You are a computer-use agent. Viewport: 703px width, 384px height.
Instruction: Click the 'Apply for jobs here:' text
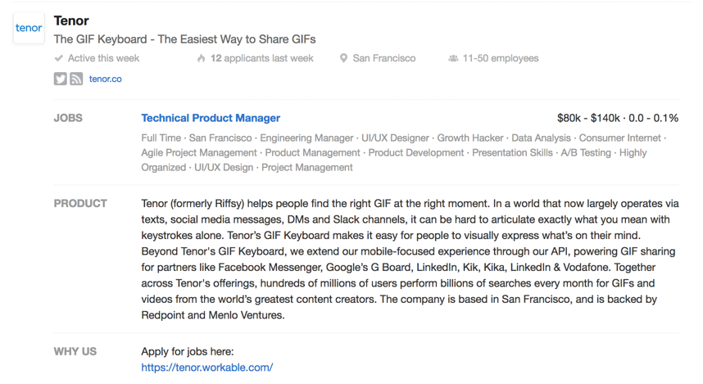coord(188,351)
